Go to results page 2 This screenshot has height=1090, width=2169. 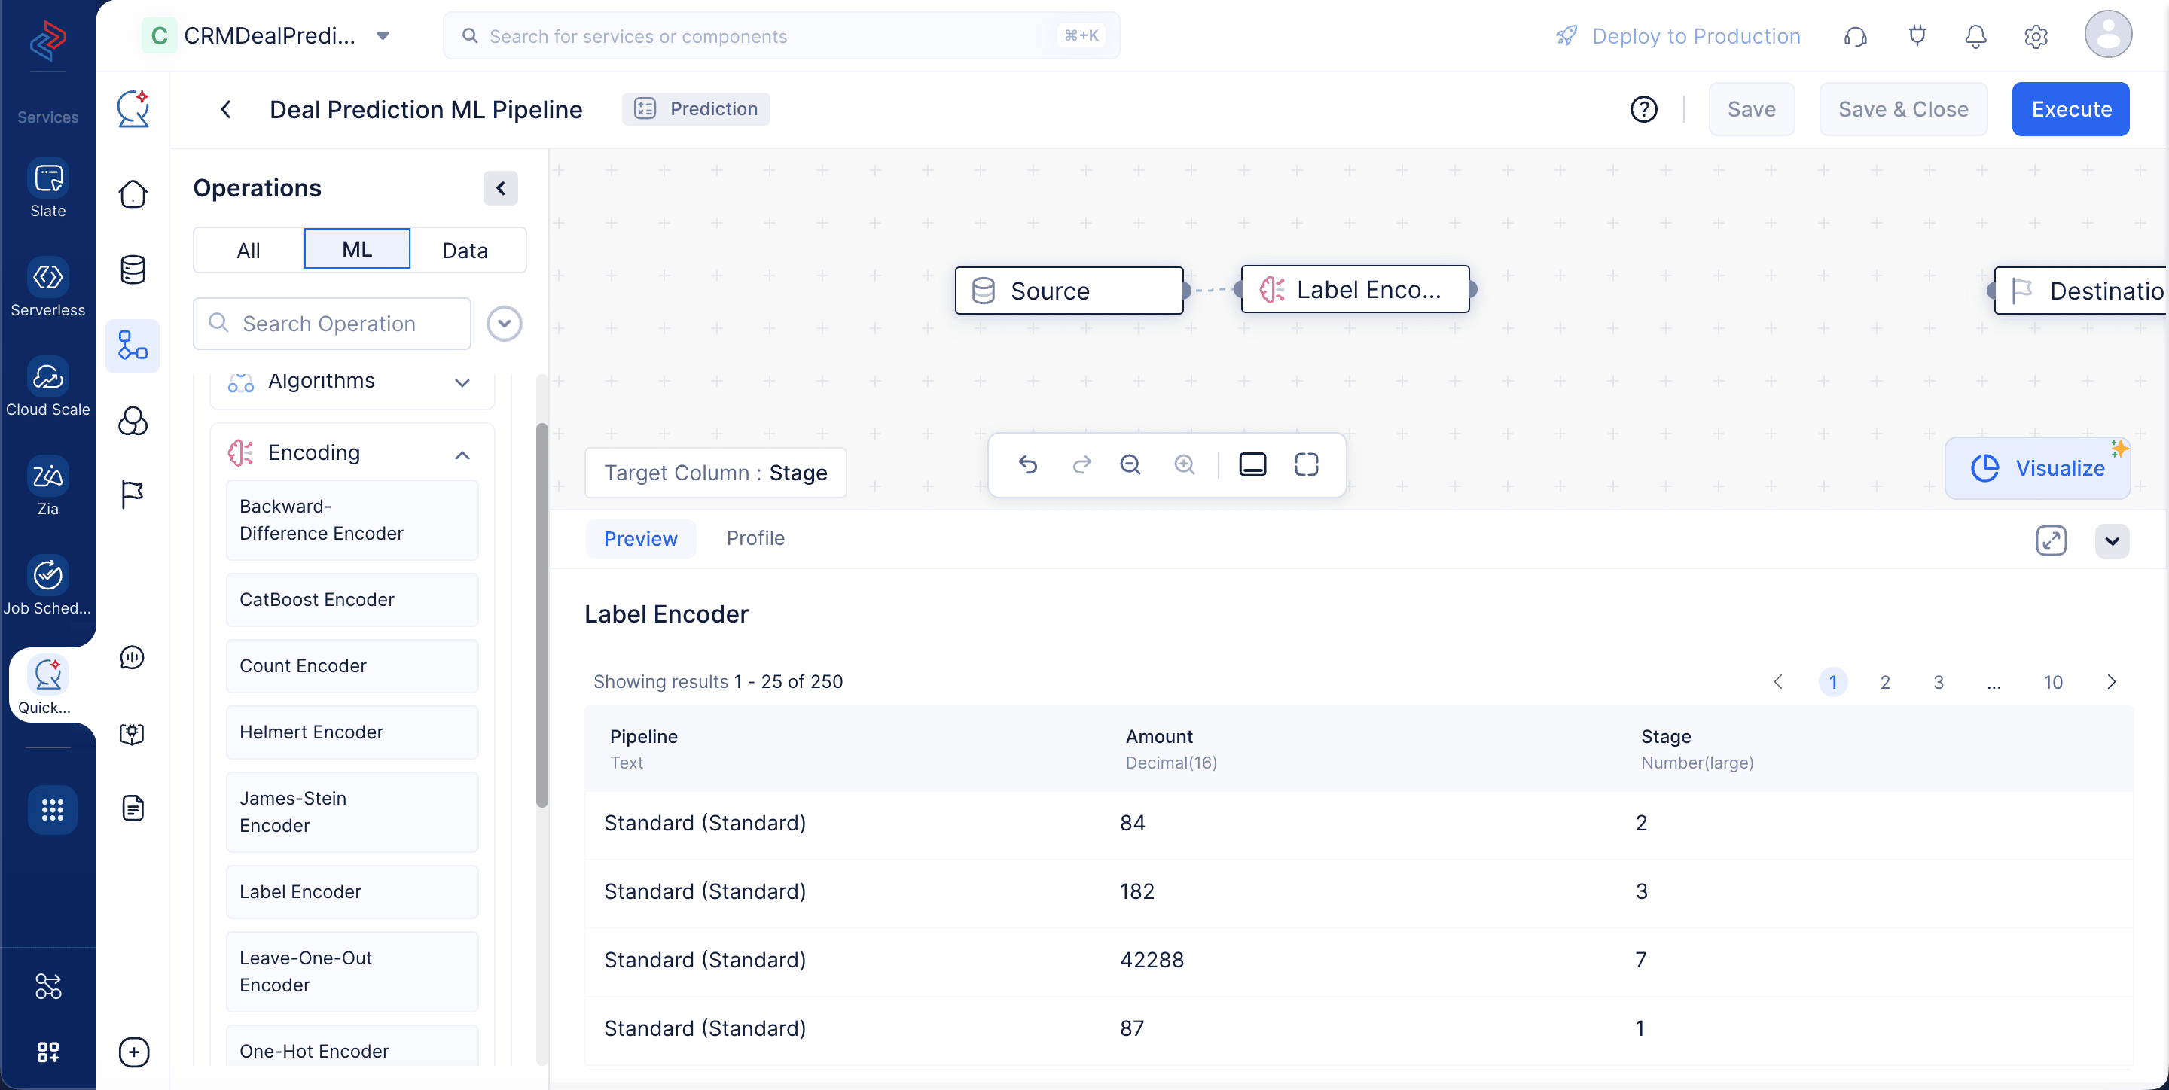(1884, 682)
